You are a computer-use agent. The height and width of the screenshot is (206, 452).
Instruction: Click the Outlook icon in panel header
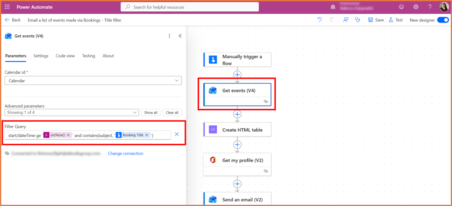click(8, 36)
